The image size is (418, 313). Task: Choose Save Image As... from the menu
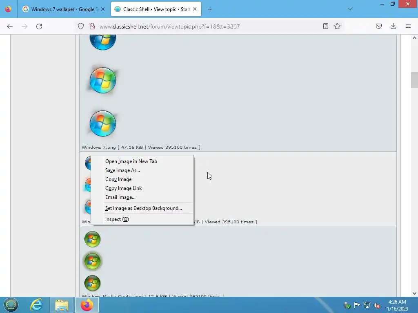[142, 170]
